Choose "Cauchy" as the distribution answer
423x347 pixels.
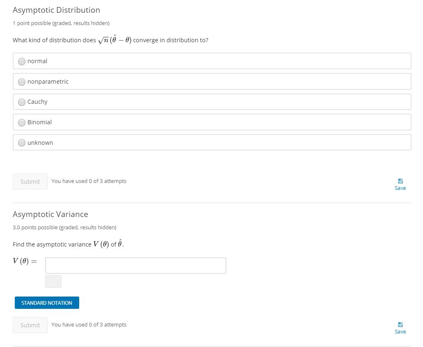[22, 102]
